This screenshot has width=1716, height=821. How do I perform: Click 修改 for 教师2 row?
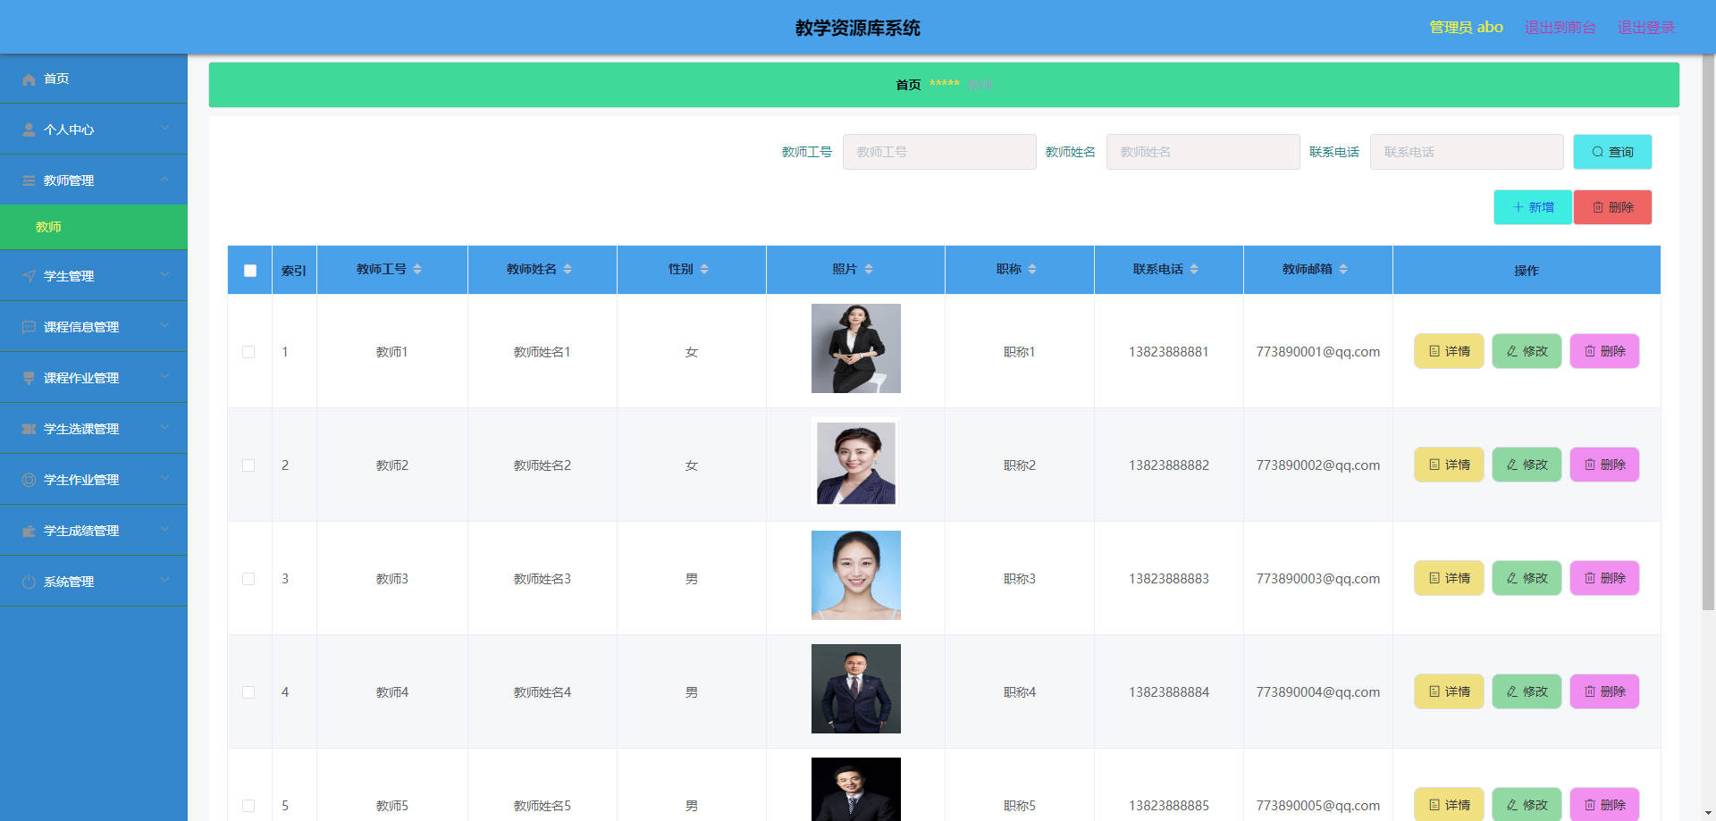(x=1527, y=465)
